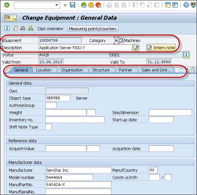The width and height of the screenshot is (197, 195).
Task: Select the General tab
Action: click(x=21, y=70)
